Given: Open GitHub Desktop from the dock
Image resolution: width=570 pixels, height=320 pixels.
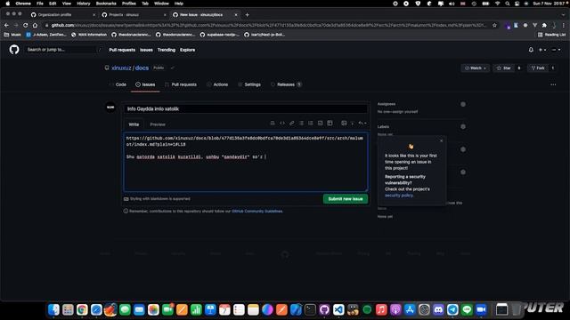Looking at the screenshot, I should click(x=324, y=309).
